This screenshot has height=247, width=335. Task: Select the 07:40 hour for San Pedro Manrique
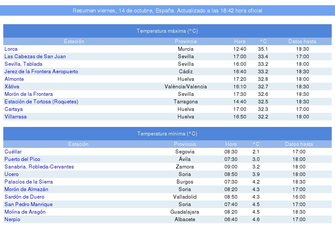pyautogui.click(x=231, y=204)
